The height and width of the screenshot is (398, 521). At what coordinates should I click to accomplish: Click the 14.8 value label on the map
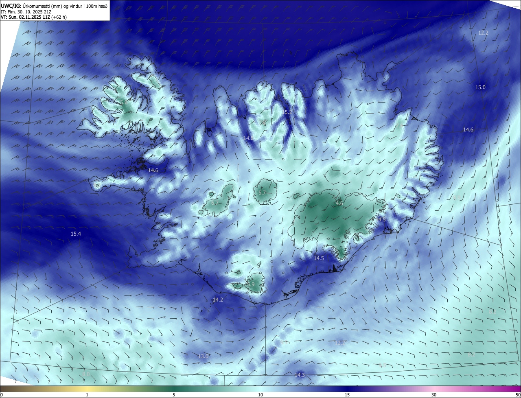click(248, 138)
